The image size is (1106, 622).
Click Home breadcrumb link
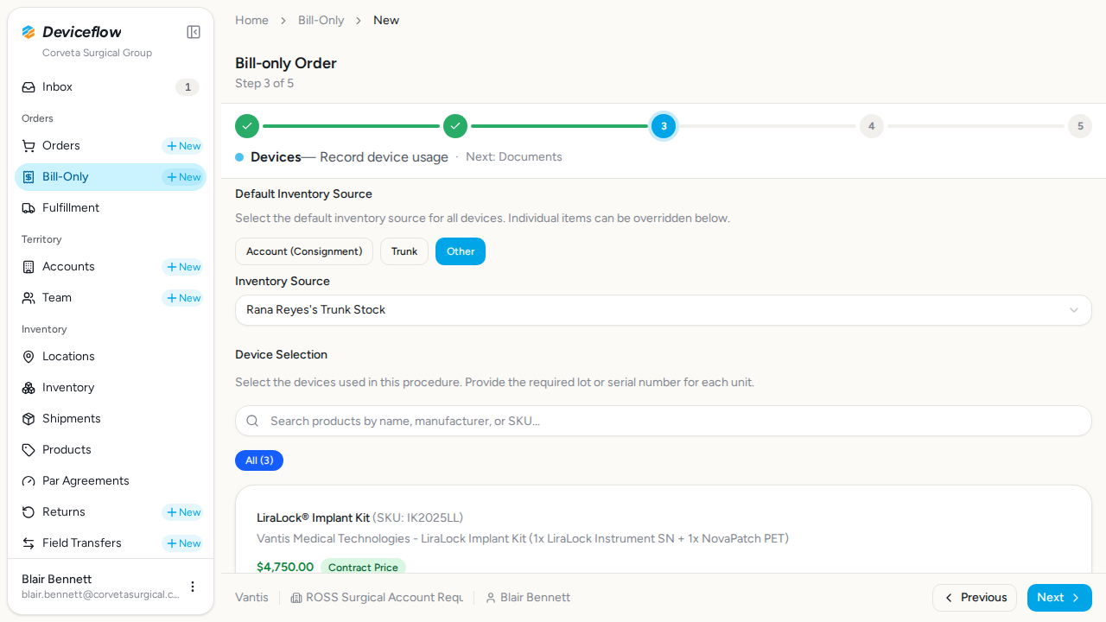(x=251, y=20)
